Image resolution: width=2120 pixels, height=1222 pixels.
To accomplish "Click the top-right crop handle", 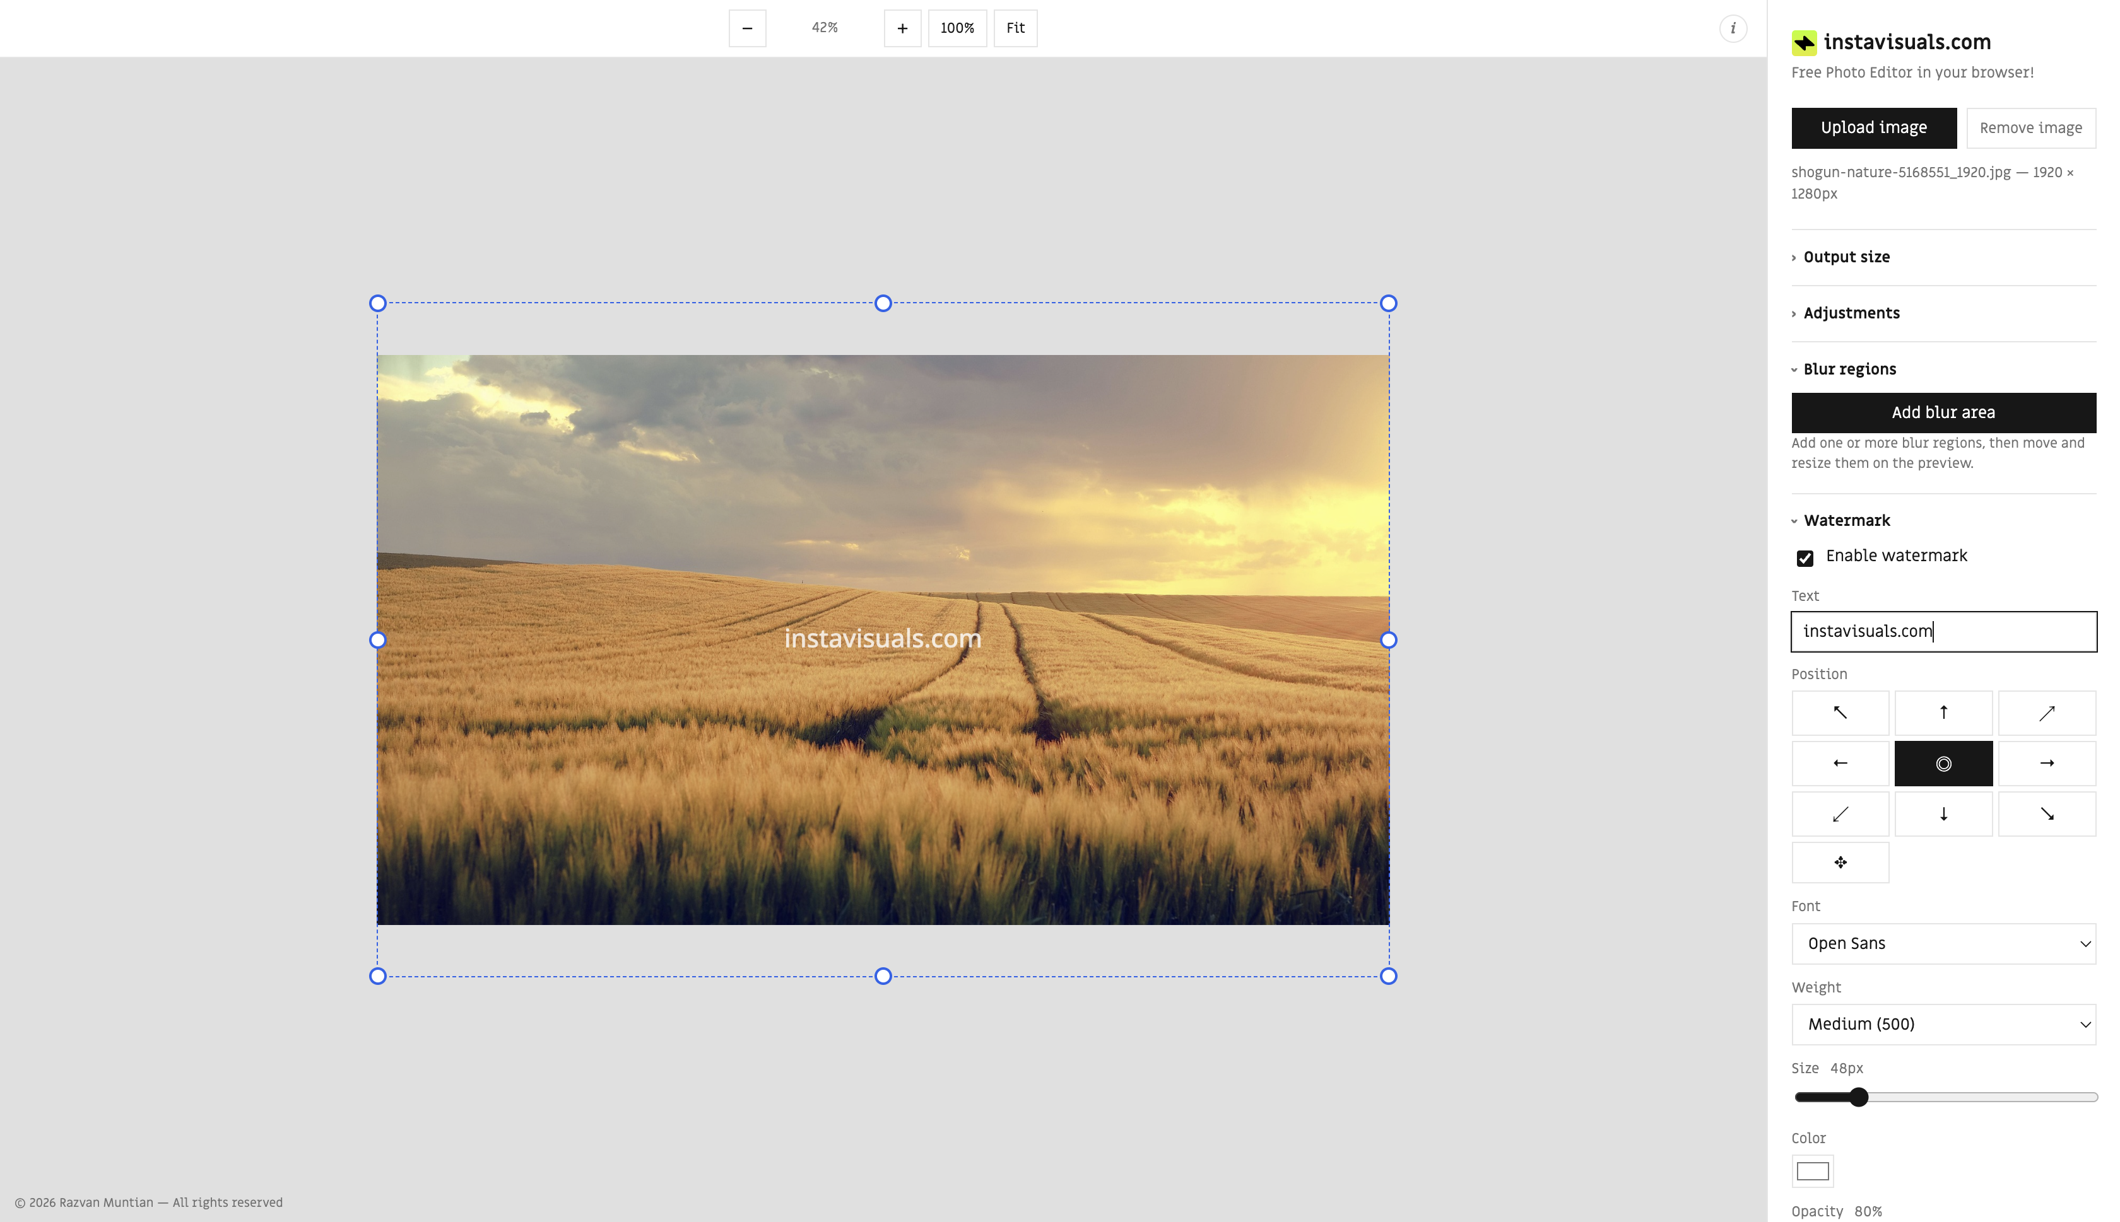I will click(1389, 303).
